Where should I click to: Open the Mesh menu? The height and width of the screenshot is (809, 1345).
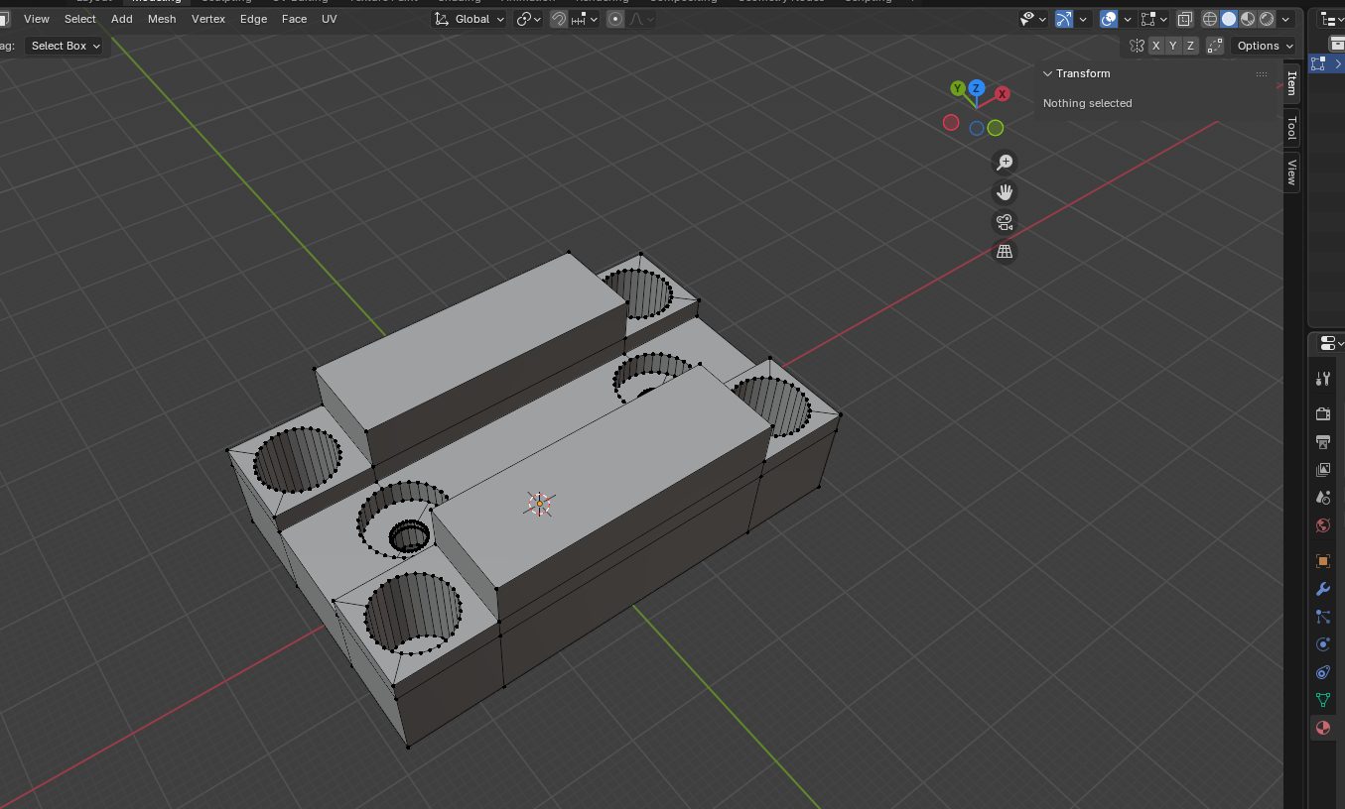pos(162,19)
